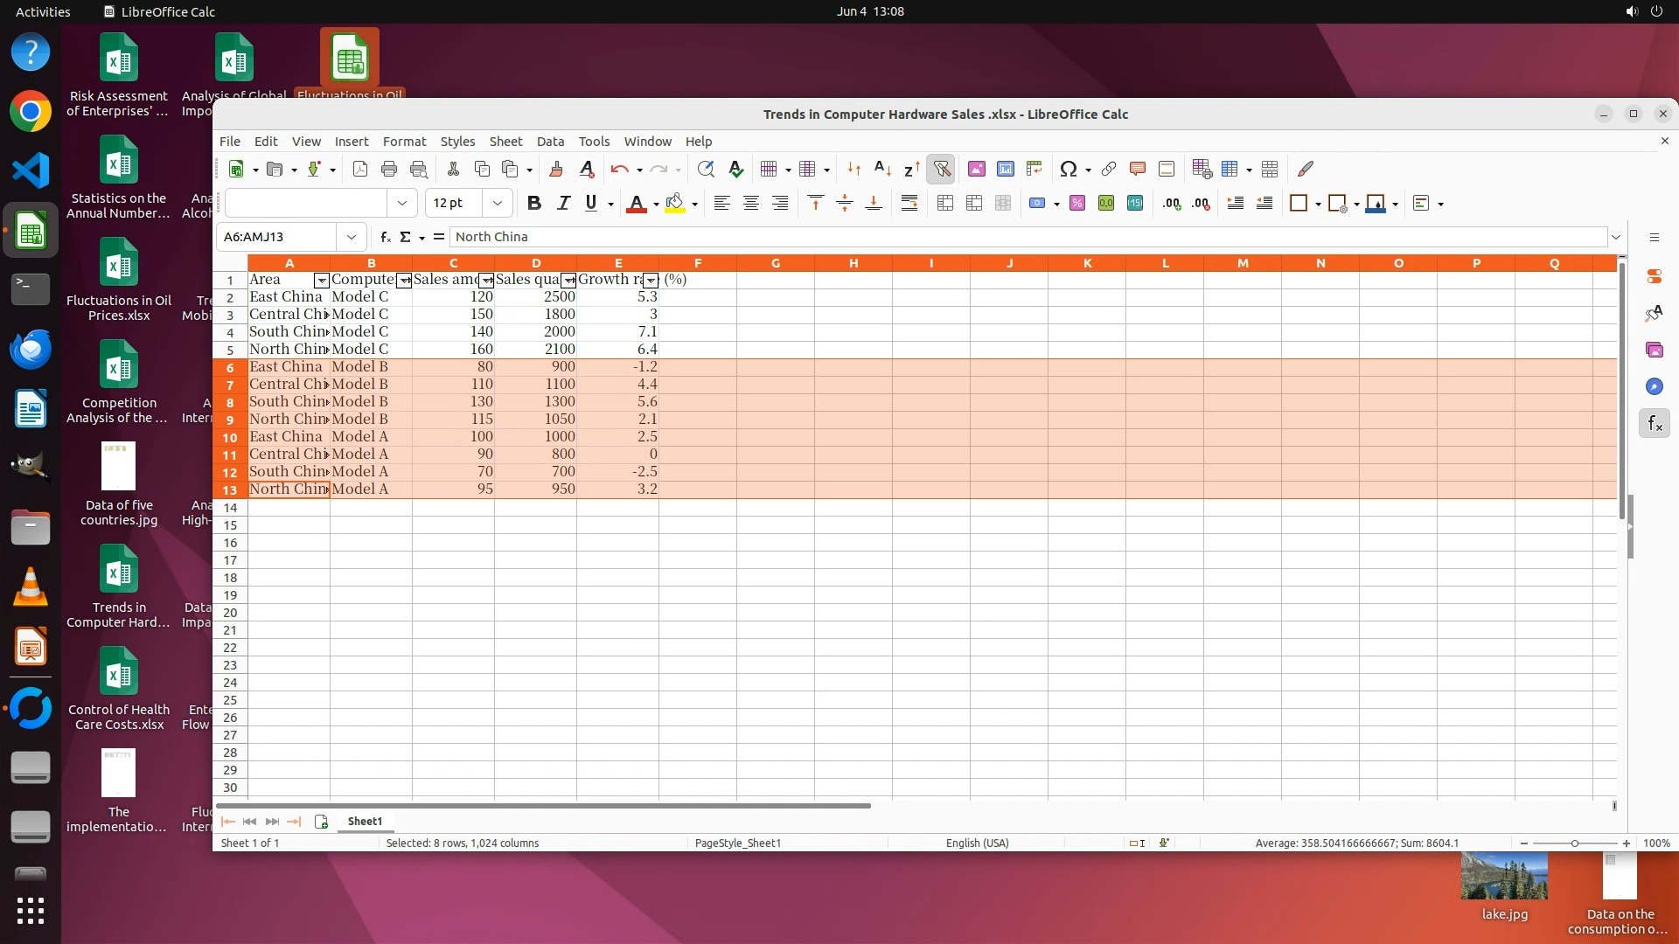1679x944 pixels.
Task: Open the Area column filter dropdown
Action: click(321, 281)
